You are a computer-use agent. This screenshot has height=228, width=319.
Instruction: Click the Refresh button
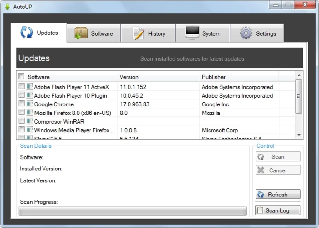point(278,195)
